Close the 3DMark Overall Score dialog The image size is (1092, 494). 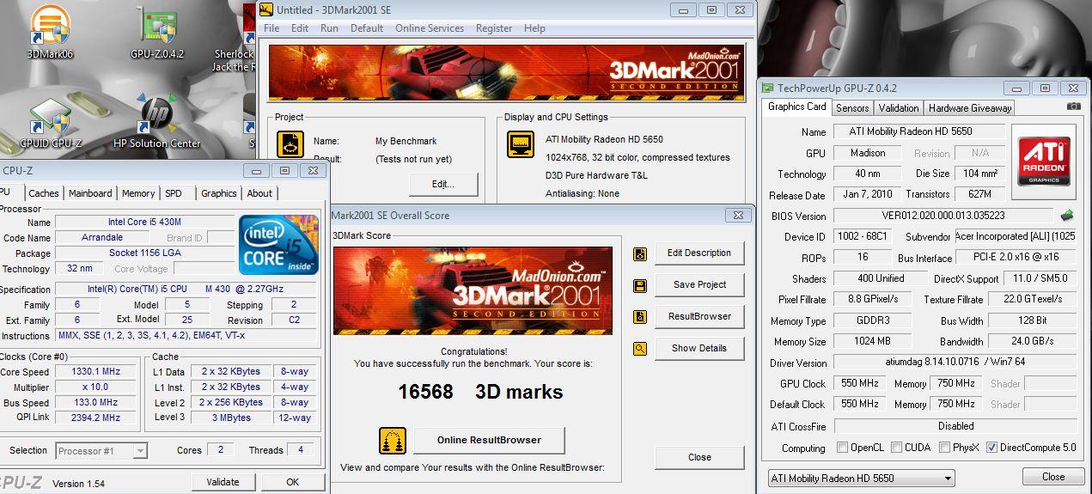point(699,458)
